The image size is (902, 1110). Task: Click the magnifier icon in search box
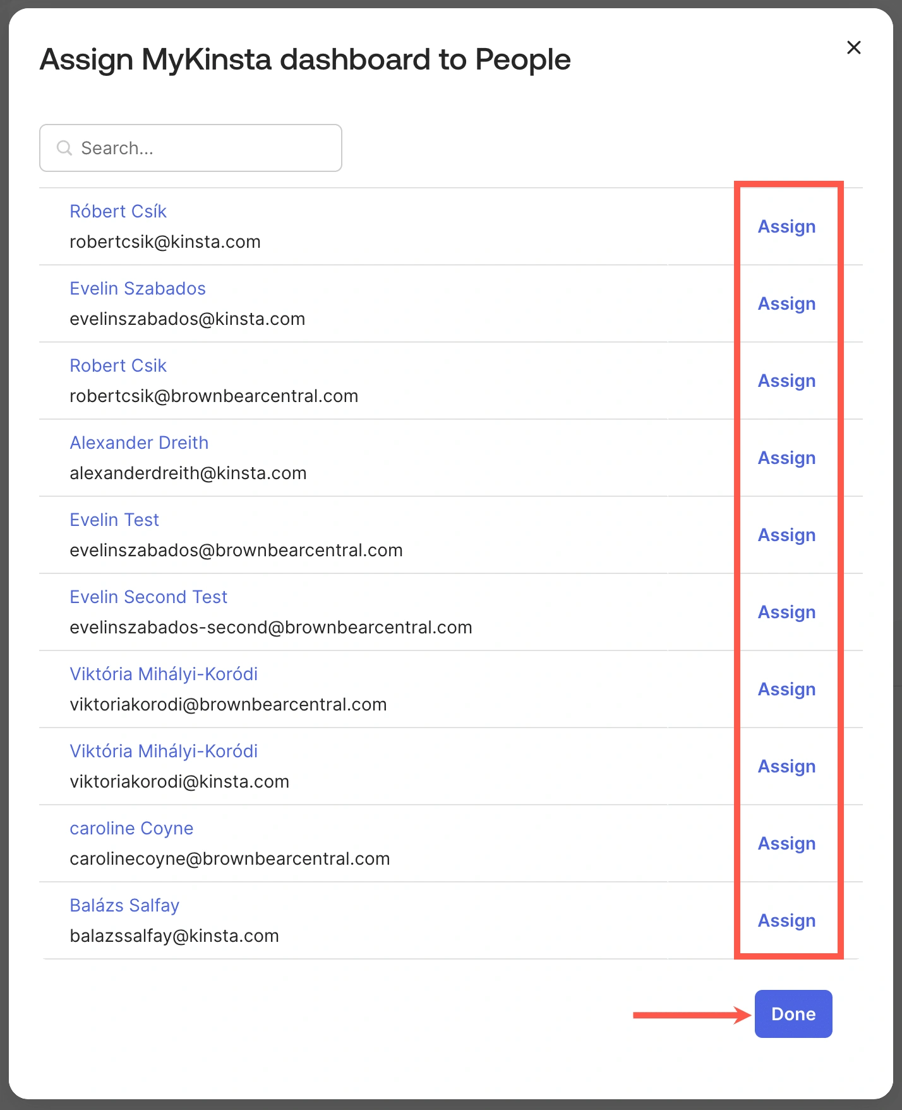(64, 148)
